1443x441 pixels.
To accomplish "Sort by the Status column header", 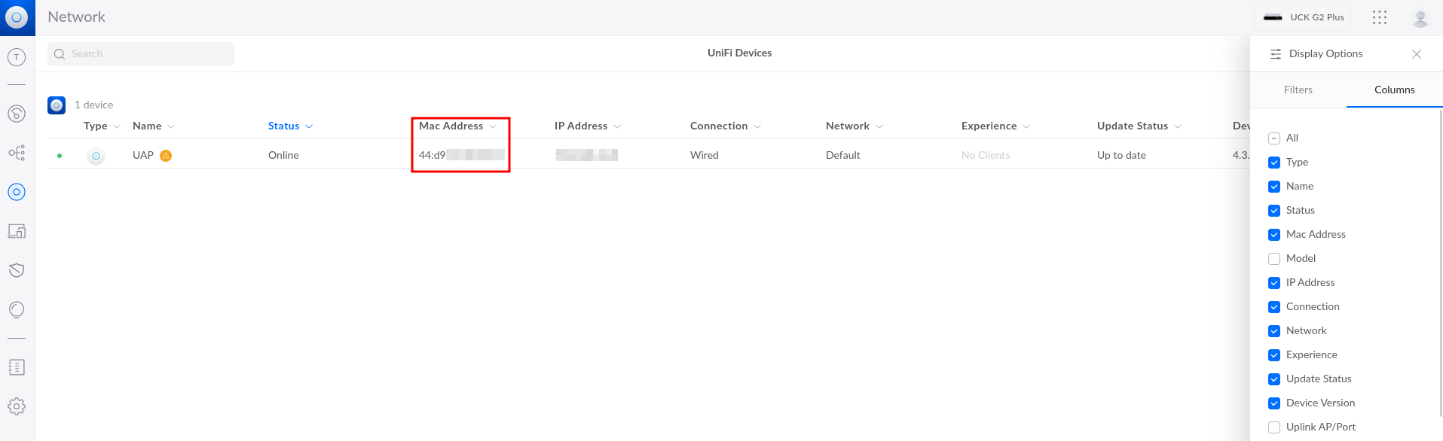I will click(284, 126).
